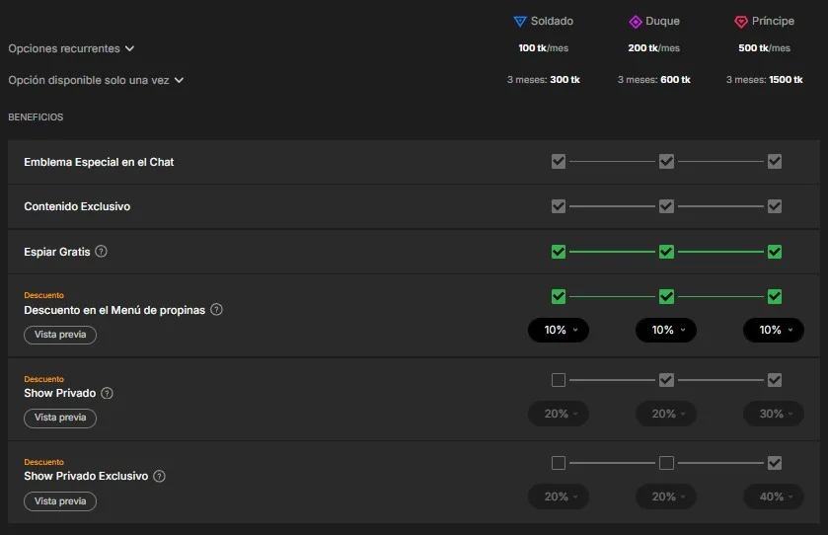This screenshot has height=535, width=828.
Task: Toggle tip menu discount checkbox for Príncipe
Action: click(x=775, y=296)
